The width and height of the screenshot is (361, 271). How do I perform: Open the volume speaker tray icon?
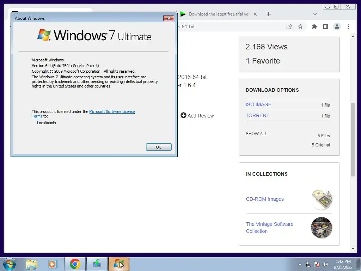(x=325, y=265)
